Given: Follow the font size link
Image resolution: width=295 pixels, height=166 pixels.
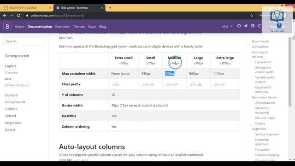Looking at the screenshot, I should point(65,38).
